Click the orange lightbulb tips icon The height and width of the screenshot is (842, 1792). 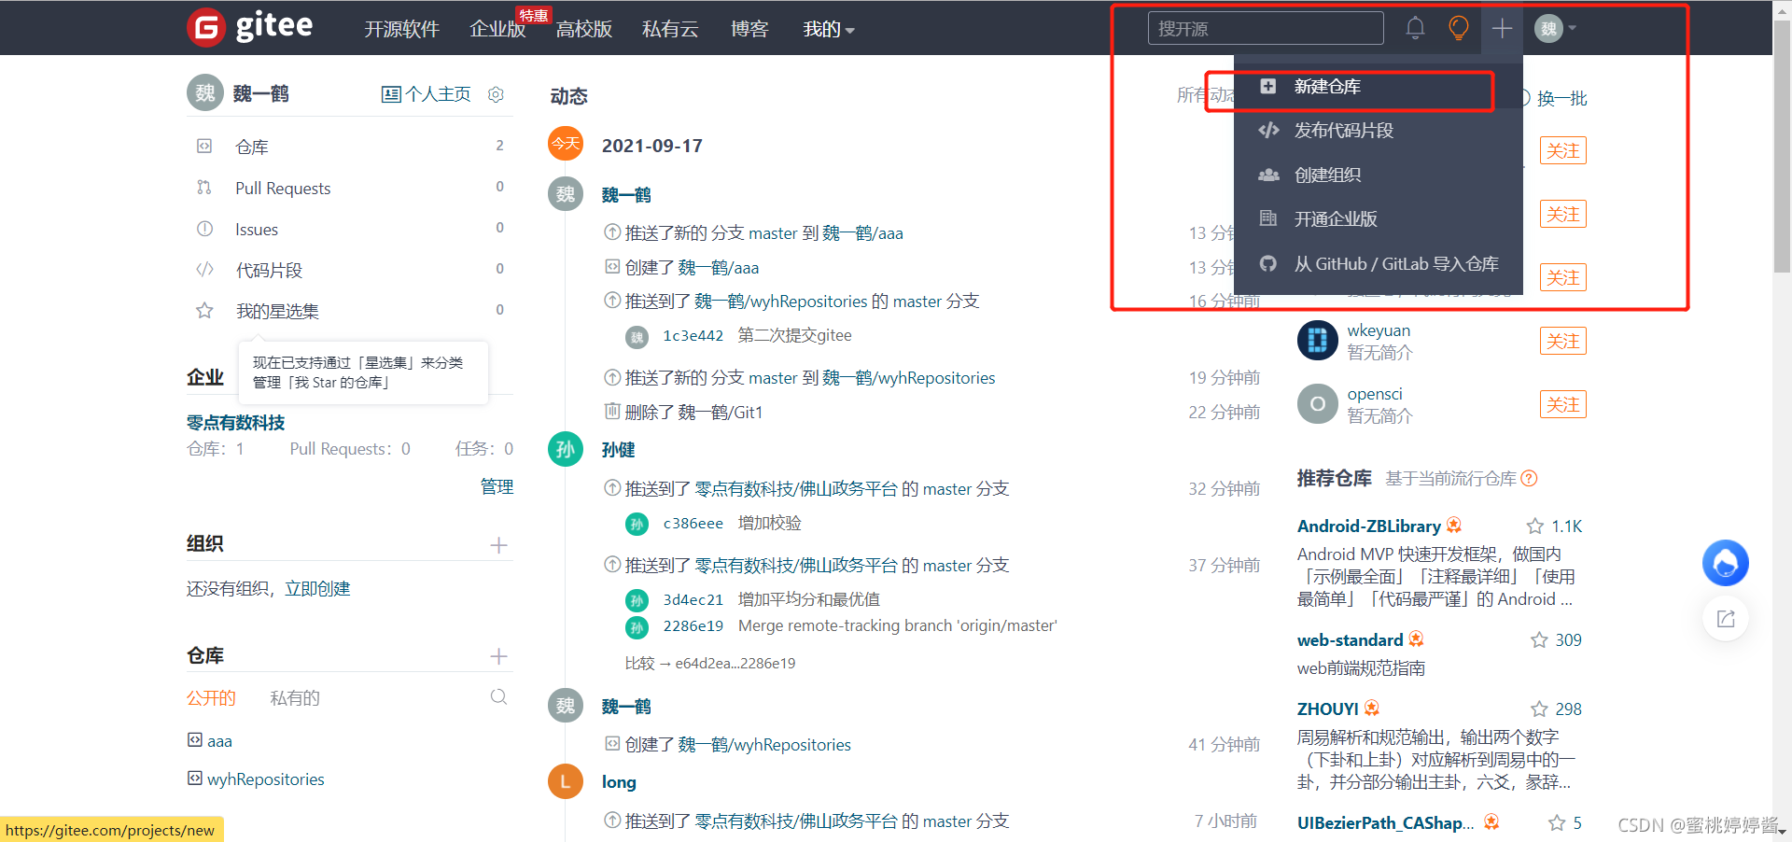click(1458, 28)
